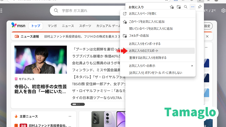The image size is (226, 127).
Task: Click the search box with 宇部市 ガス漏れ
Action: [88, 11]
